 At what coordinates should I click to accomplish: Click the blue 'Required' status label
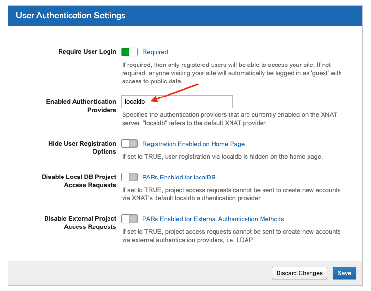[x=155, y=52]
